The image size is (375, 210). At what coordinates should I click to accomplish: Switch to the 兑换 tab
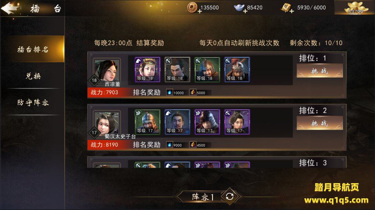(32, 76)
